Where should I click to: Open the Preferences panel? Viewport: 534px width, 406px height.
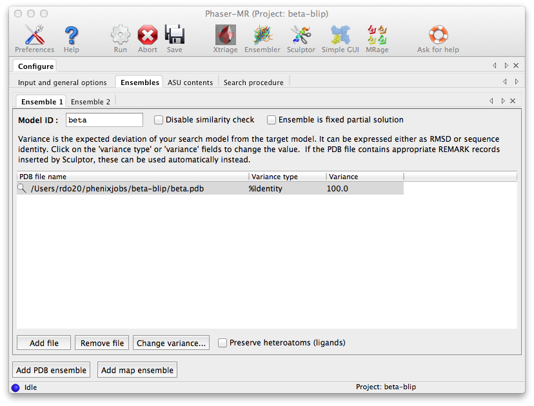tap(34, 34)
